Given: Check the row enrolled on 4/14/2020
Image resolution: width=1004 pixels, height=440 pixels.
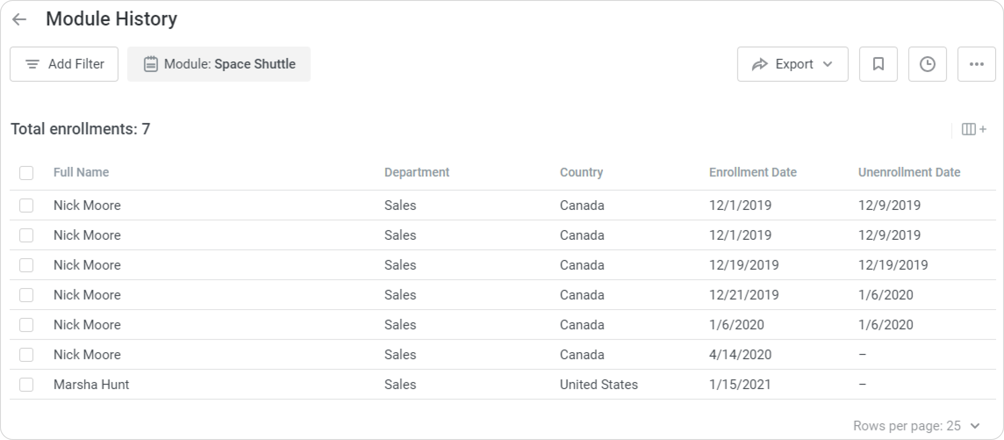Looking at the screenshot, I should click(x=26, y=355).
